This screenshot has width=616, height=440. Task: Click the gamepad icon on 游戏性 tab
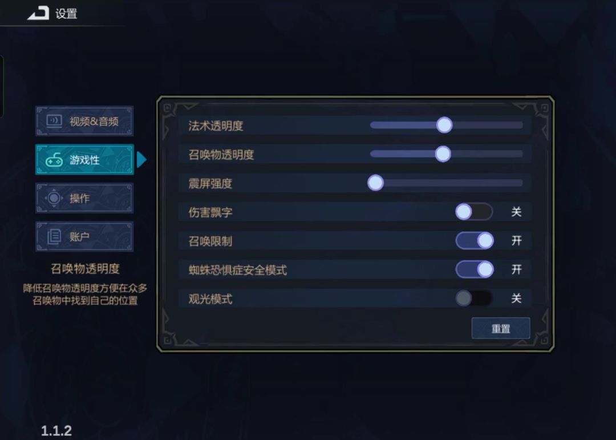[54, 160]
